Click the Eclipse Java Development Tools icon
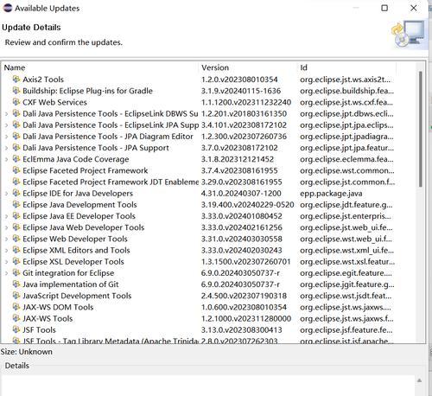The height and width of the screenshot is (396, 432). coord(16,204)
